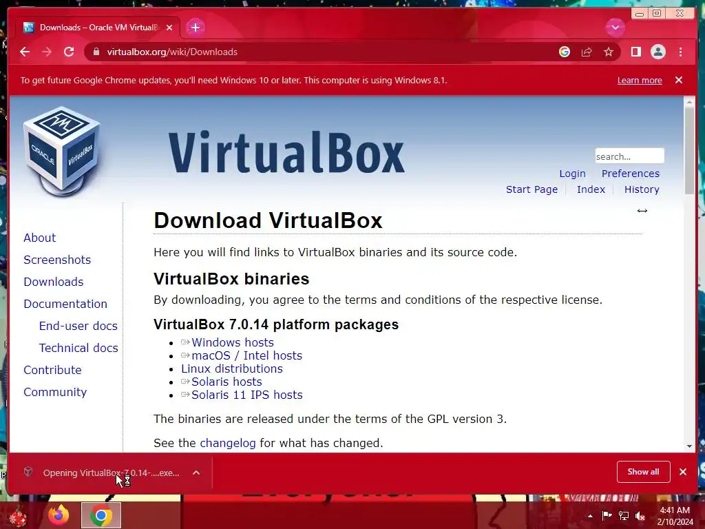Click the browser forward arrow
Screen dimensions: 705x529
click(x=47, y=52)
